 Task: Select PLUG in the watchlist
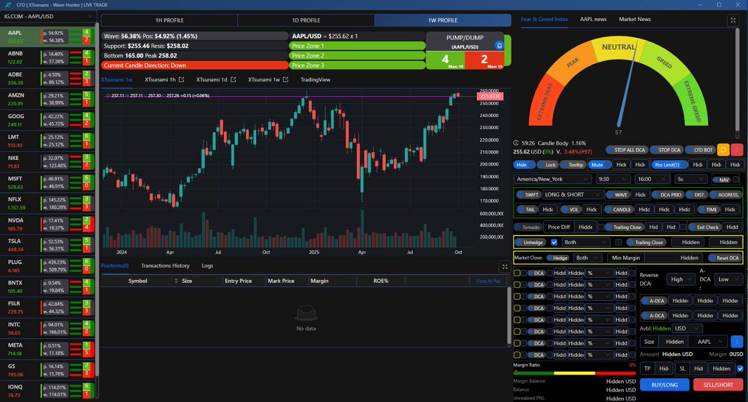(47, 266)
